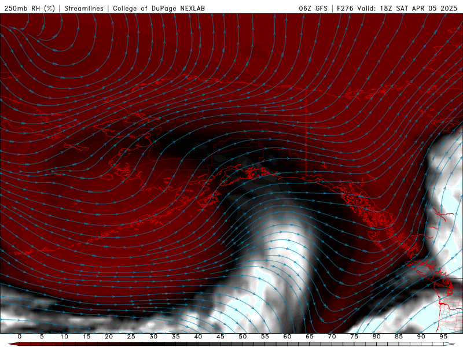Select the "75" value on color scale
This screenshot has height=347, width=463.
click(x=354, y=337)
